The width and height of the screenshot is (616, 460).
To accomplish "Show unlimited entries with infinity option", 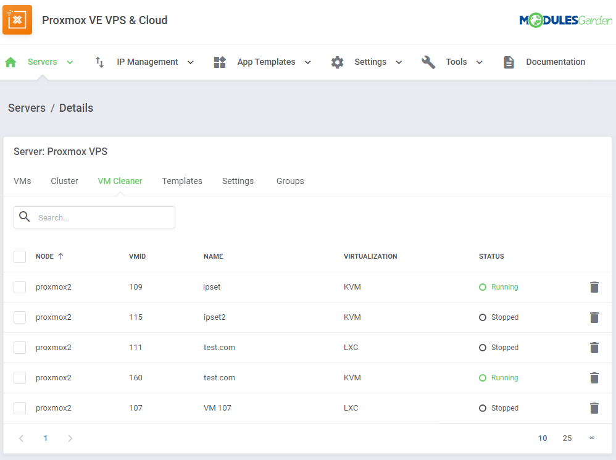I will pos(592,438).
